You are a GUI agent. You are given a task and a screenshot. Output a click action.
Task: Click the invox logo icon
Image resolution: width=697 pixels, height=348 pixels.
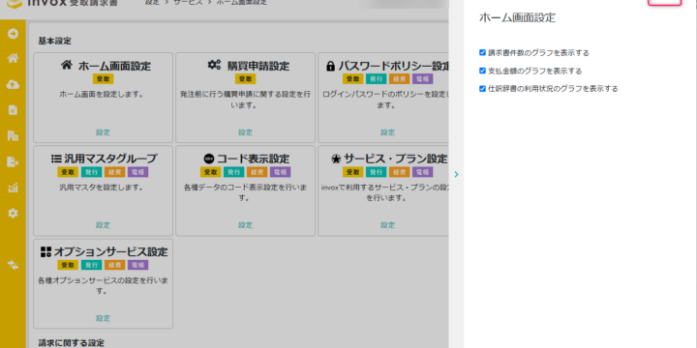pos(15,3)
